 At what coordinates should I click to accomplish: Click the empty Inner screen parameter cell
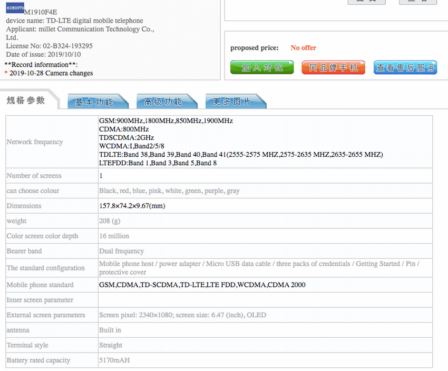(264, 300)
